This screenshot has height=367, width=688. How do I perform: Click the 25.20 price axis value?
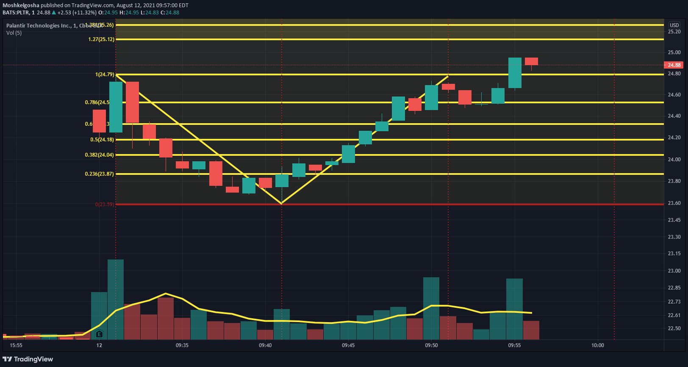(x=674, y=32)
